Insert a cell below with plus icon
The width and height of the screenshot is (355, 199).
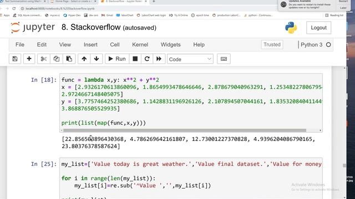(x=29, y=59)
